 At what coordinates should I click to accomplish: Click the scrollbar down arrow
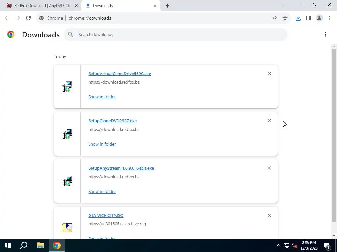pos(334,236)
